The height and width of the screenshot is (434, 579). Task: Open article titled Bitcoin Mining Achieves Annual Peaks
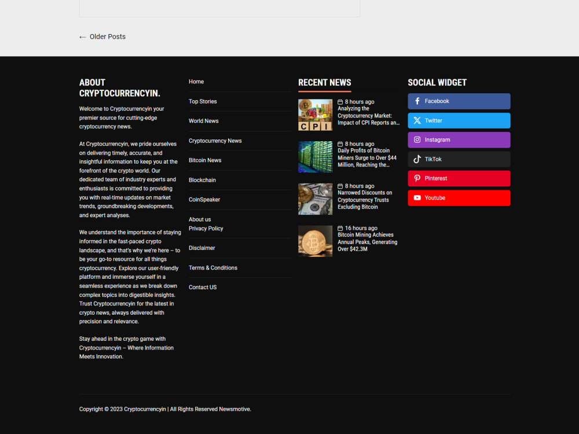[x=368, y=241]
